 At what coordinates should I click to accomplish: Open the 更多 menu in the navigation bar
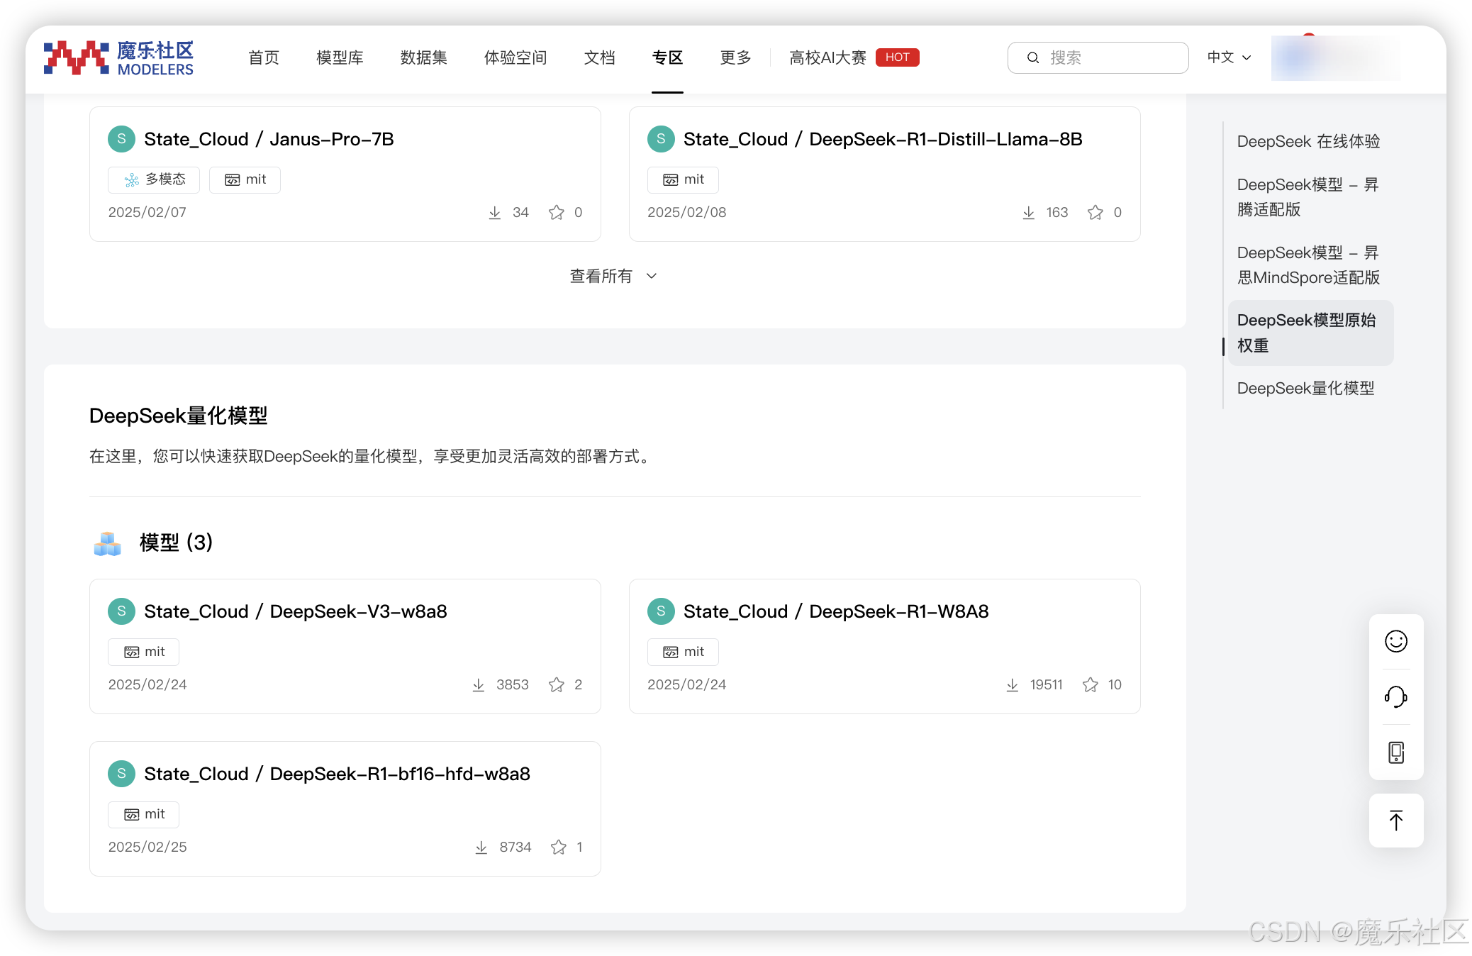(x=735, y=57)
